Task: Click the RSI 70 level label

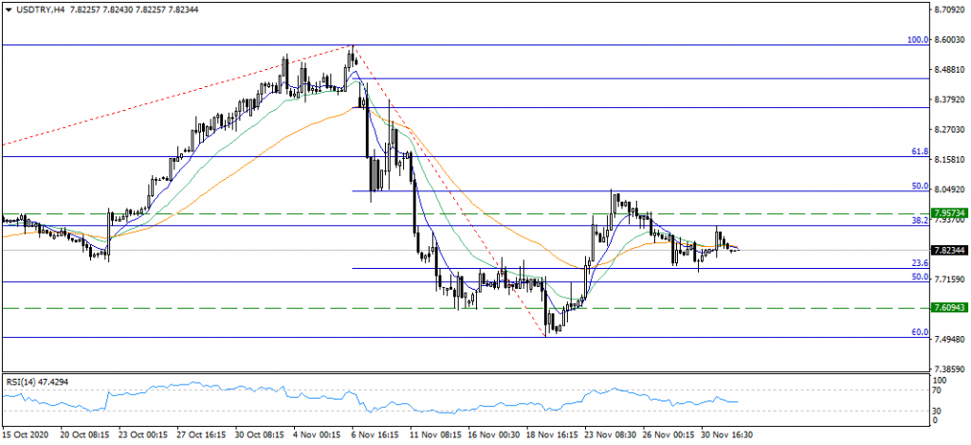Action: coord(939,389)
